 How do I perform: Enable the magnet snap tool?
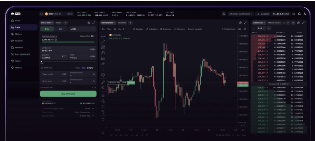click(103, 95)
